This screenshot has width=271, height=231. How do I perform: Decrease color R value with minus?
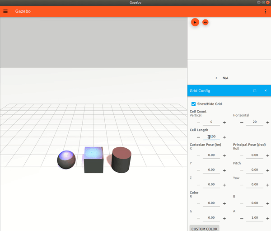pyautogui.click(x=198, y=203)
